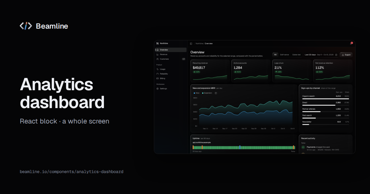
Task: Click the Analytics dashboard headline
Action: pos(62,93)
